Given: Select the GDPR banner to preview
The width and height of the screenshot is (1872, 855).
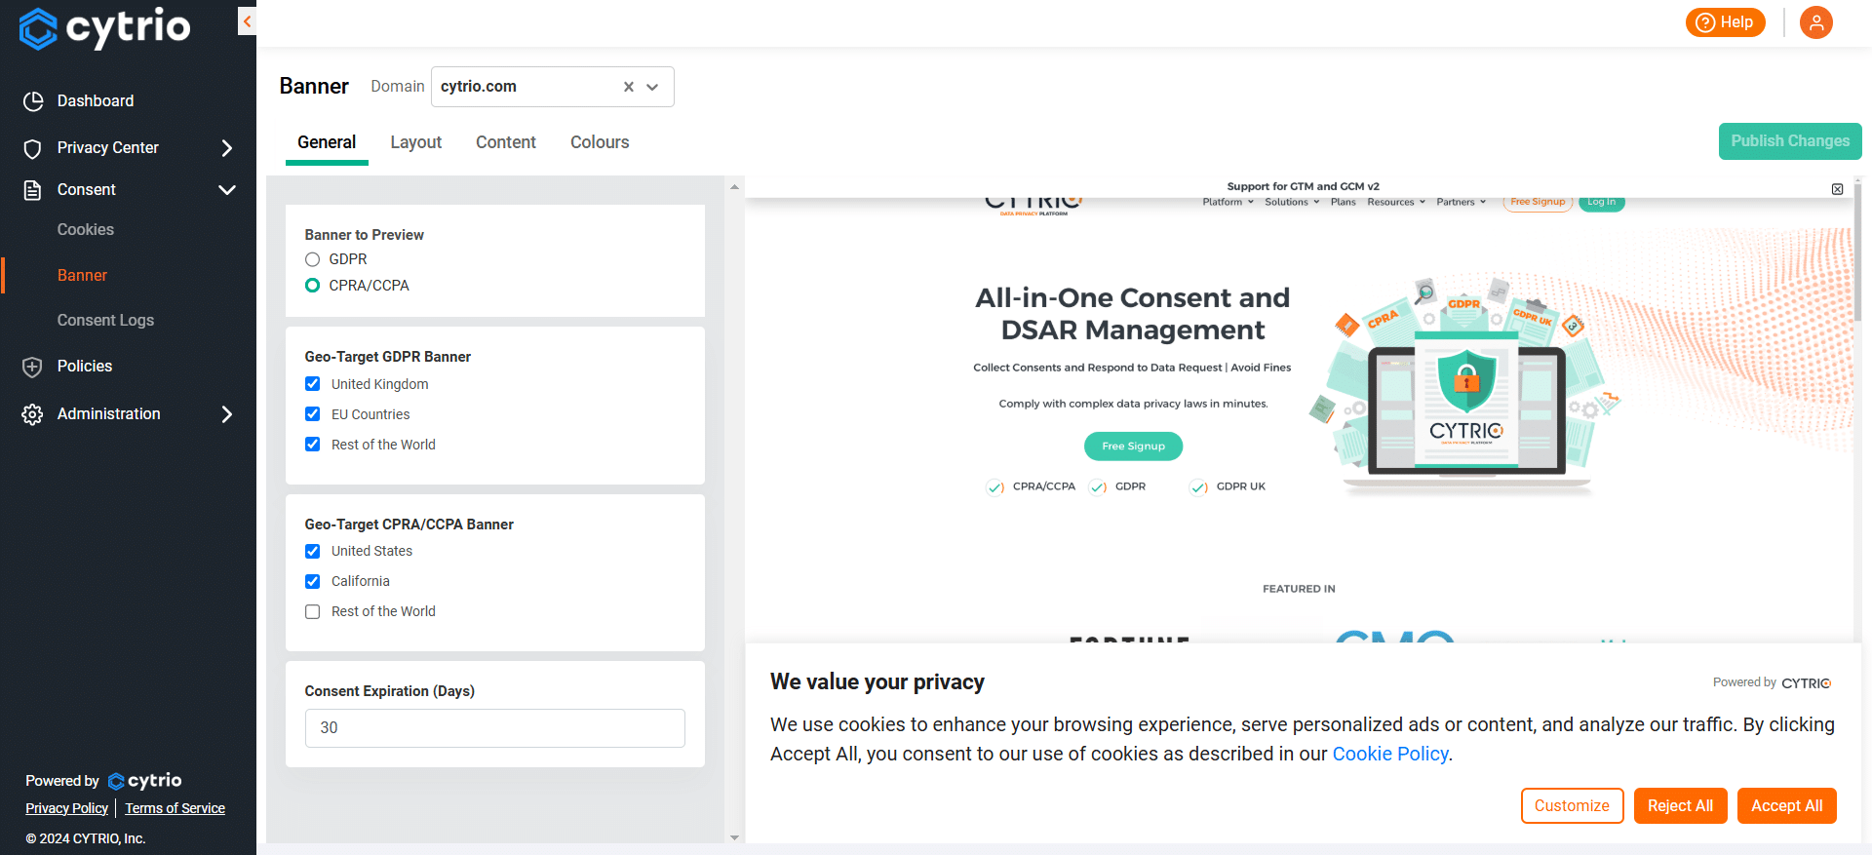Looking at the screenshot, I should 312,259.
